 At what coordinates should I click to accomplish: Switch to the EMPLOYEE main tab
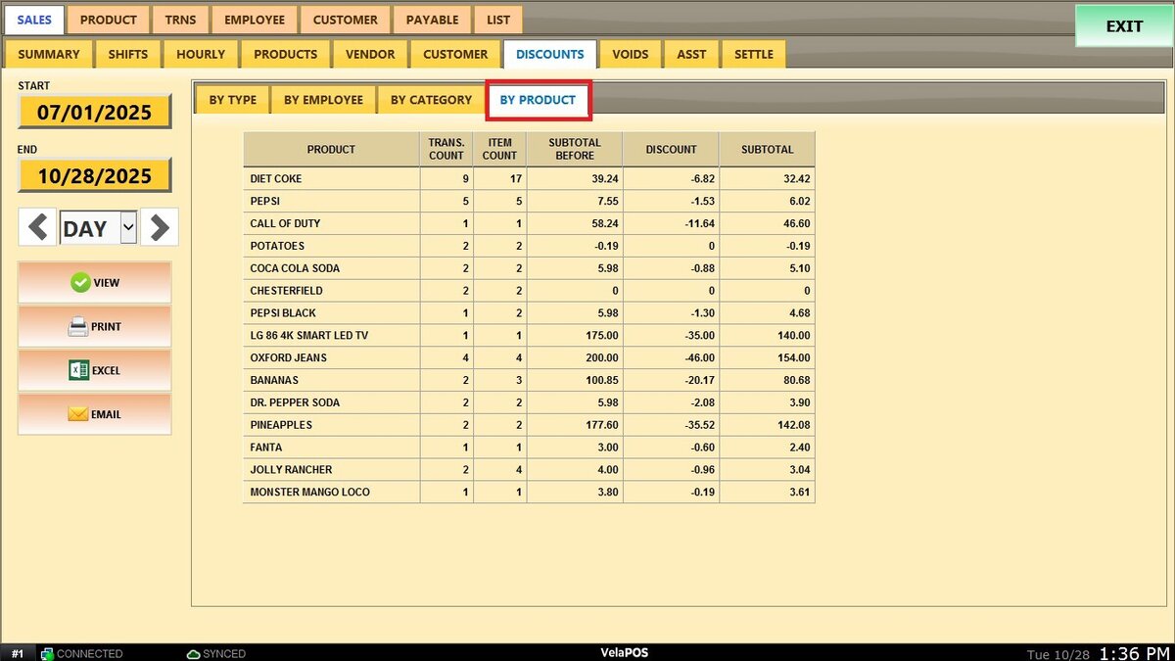coord(255,20)
